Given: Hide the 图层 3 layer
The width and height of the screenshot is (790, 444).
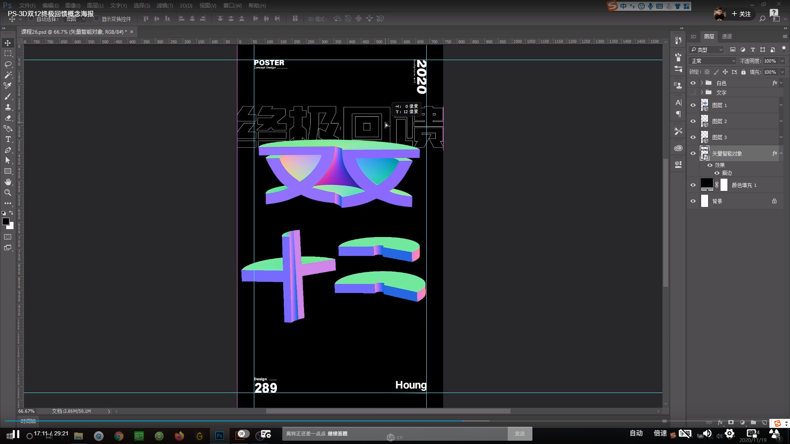Looking at the screenshot, I should [693, 137].
